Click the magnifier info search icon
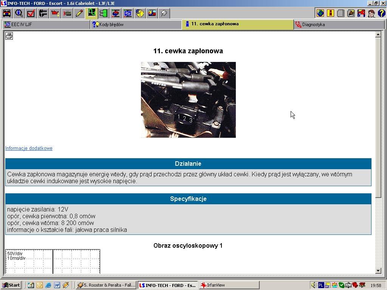Image resolution: width=387 pixels, height=290 pixels. pos(19,13)
